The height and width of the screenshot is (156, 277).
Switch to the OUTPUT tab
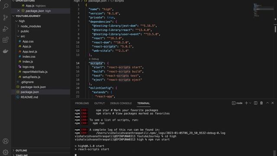pyautogui.click(x=99, y=103)
